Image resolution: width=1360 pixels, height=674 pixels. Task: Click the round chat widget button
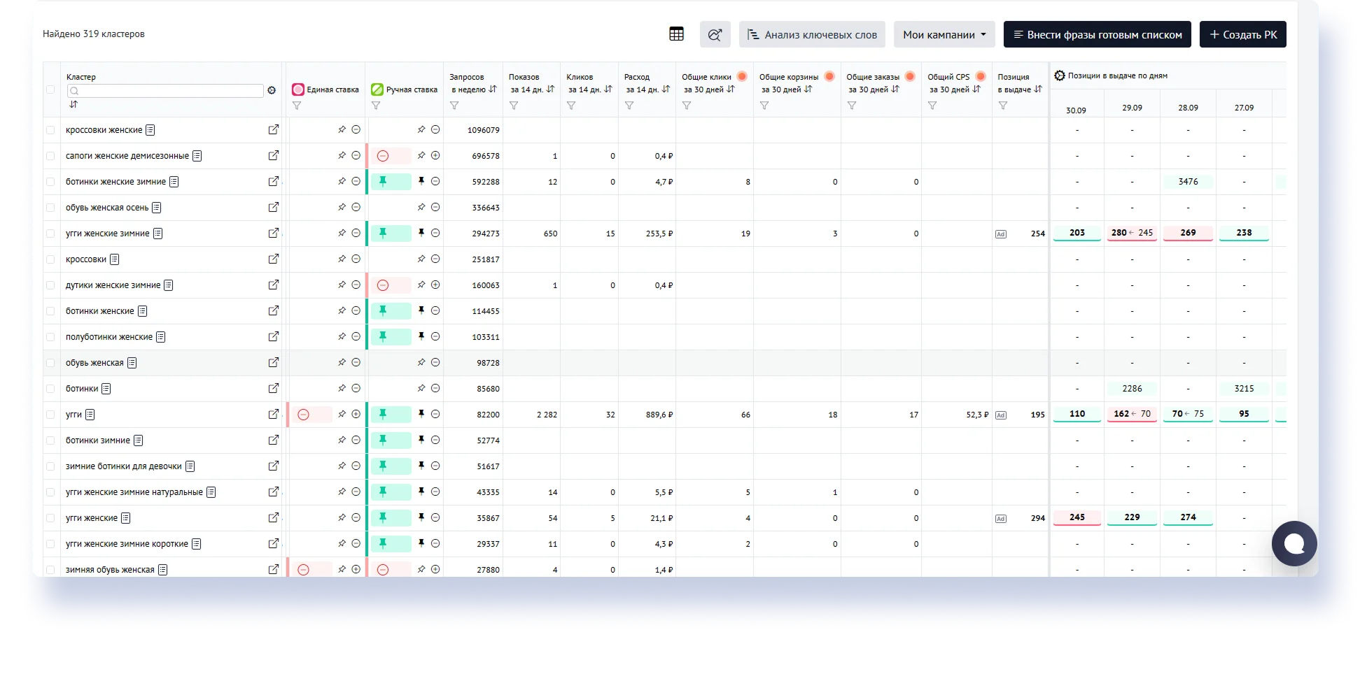coord(1294,543)
